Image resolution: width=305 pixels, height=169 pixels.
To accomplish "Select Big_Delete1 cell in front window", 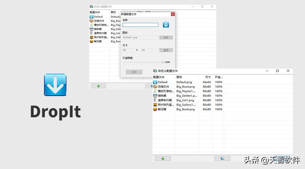I will point(186,96).
